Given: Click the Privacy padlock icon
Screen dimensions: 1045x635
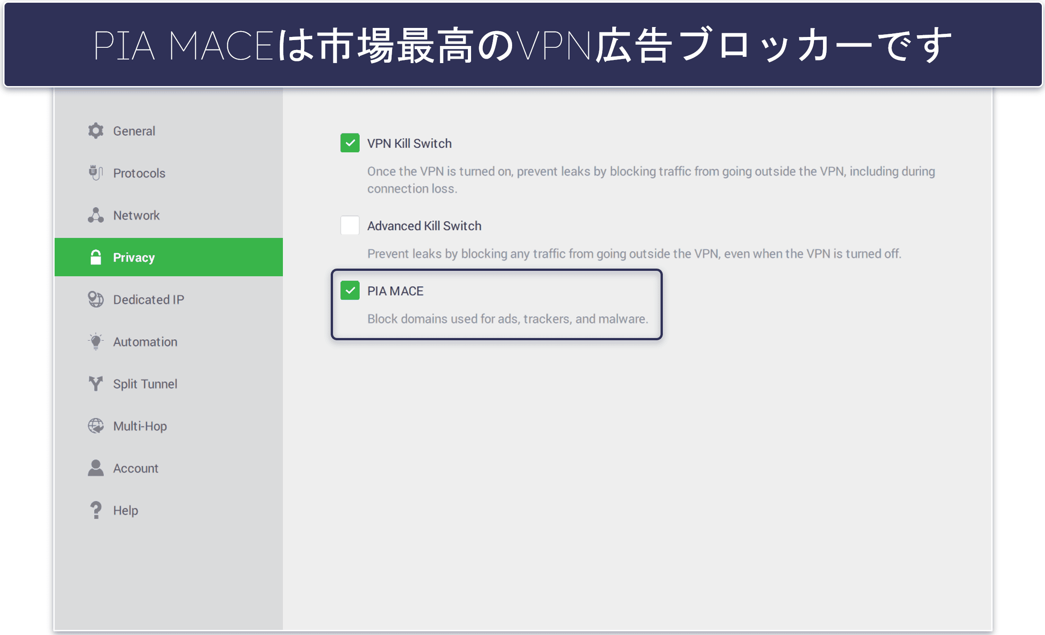Looking at the screenshot, I should tap(96, 257).
